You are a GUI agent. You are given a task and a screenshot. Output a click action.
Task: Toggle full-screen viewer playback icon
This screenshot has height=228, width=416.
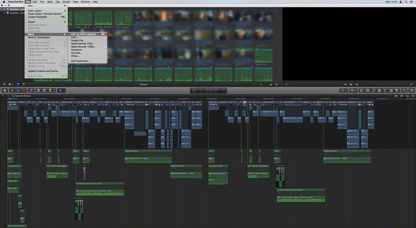411,84
